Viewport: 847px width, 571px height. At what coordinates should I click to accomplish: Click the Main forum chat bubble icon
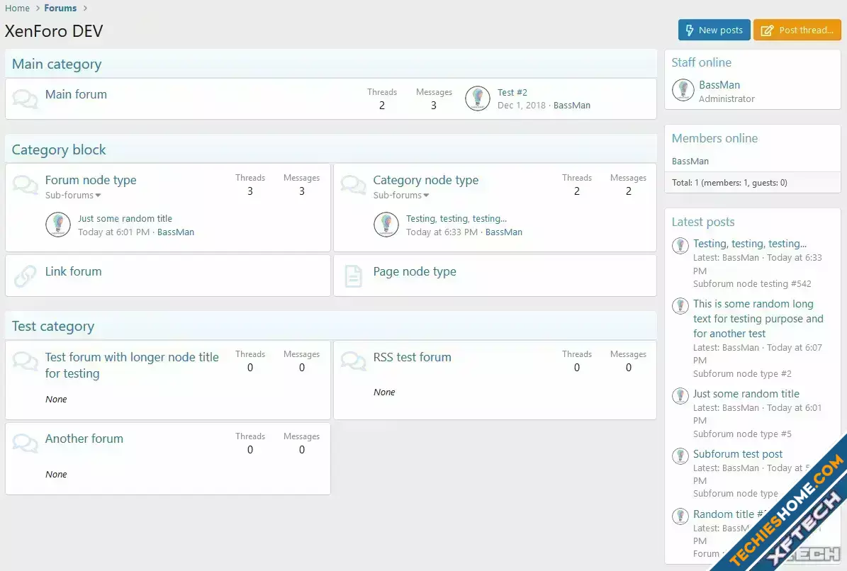[26, 98]
